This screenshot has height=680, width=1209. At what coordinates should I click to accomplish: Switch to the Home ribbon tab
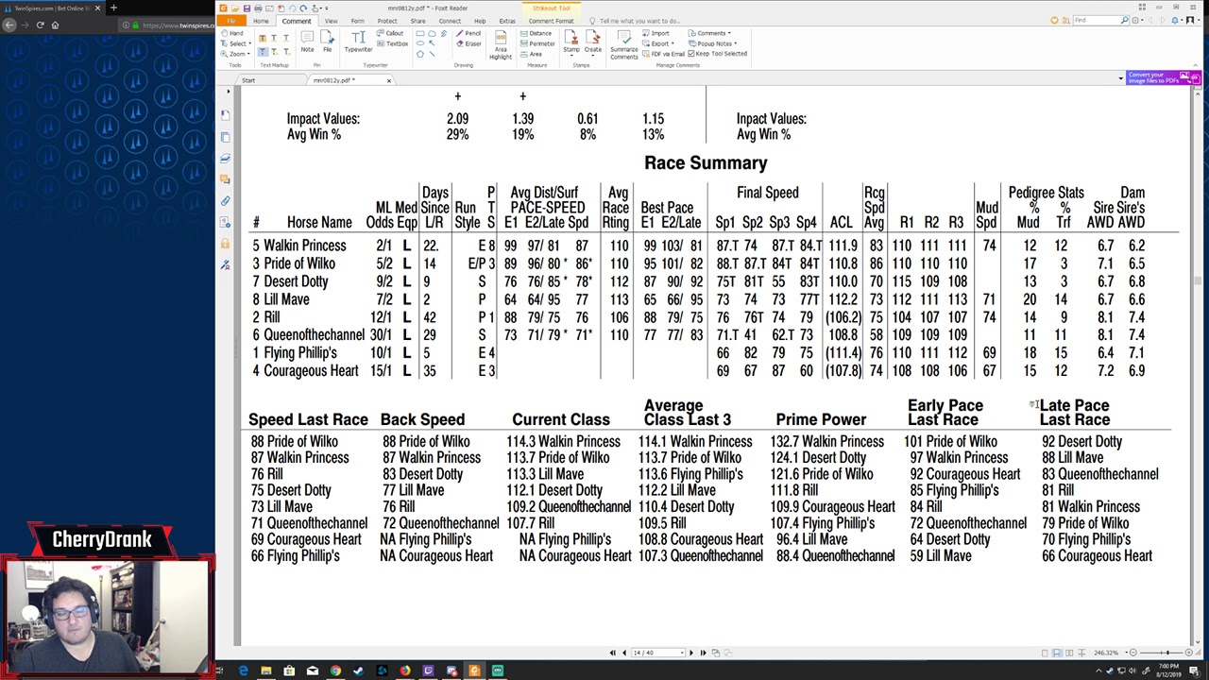click(x=261, y=21)
